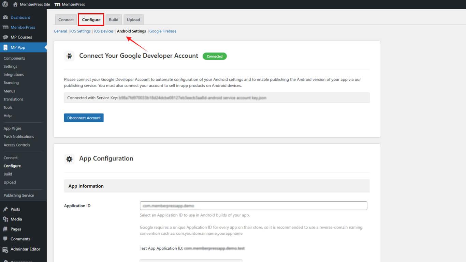This screenshot has height=262, width=466.
Task: Click the MemberPress Site home icon
Action: click(15, 4)
